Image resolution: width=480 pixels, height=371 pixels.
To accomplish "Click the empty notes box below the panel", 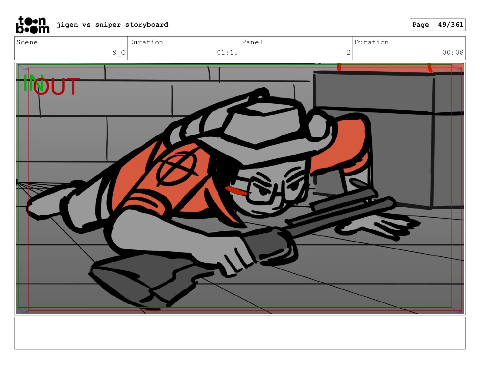I will 240,333.
